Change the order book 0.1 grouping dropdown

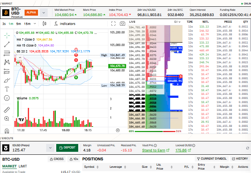177,22
